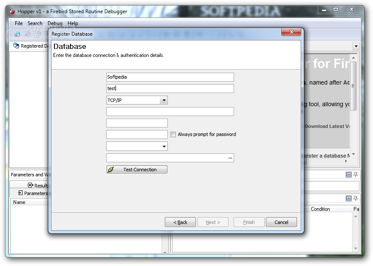373x266 pixels.
Task: Click the Name column header
Action: pyautogui.click(x=29, y=202)
